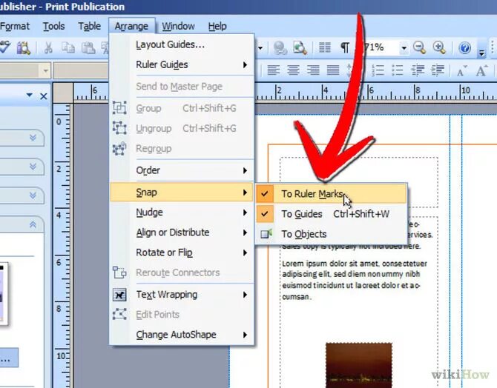Click the Align Text Right icon
The height and width of the screenshot is (388, 497).
(x=313, y=70)
